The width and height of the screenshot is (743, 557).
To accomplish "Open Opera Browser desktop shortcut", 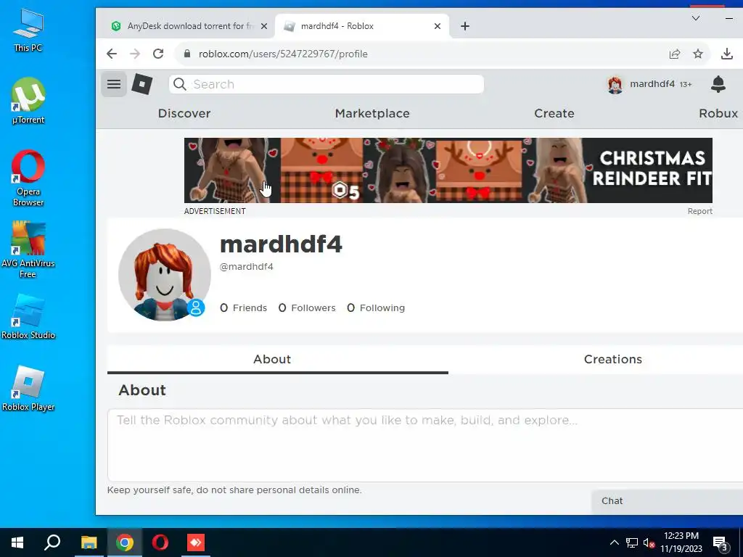I will coord(28,178).
